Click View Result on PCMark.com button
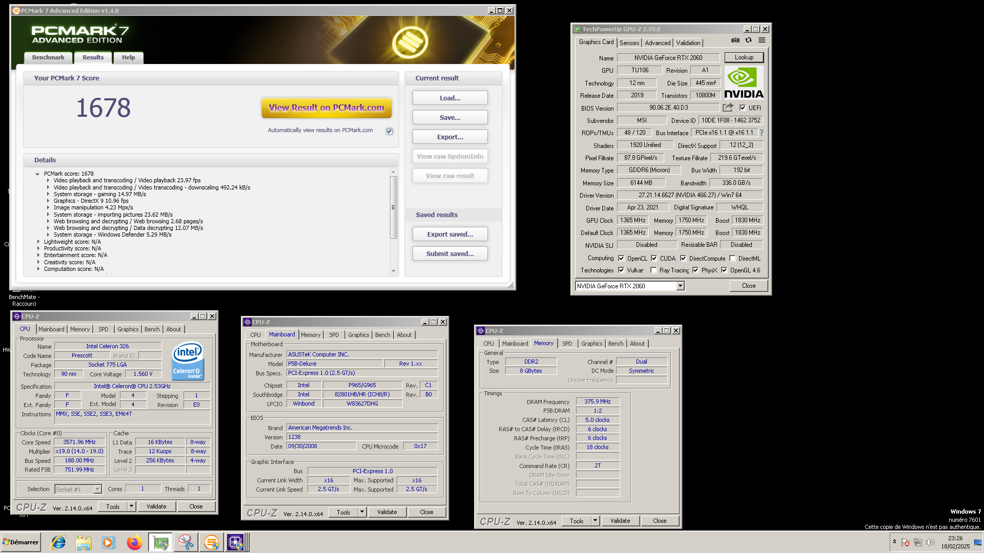The image size is (984, 553). pyautogui.click(x=326, y=108)
